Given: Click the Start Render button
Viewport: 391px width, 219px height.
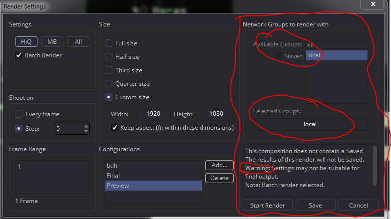Looking at the screenshot, I should click(268, 206).
